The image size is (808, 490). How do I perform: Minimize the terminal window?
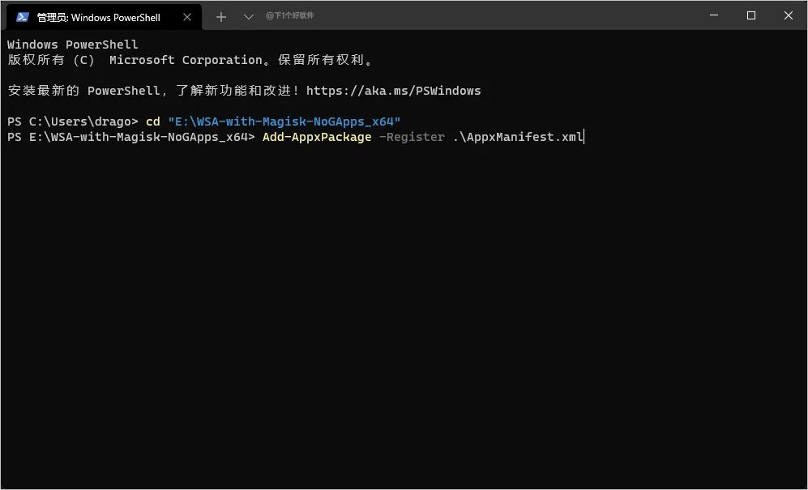[x=714, y=15]
